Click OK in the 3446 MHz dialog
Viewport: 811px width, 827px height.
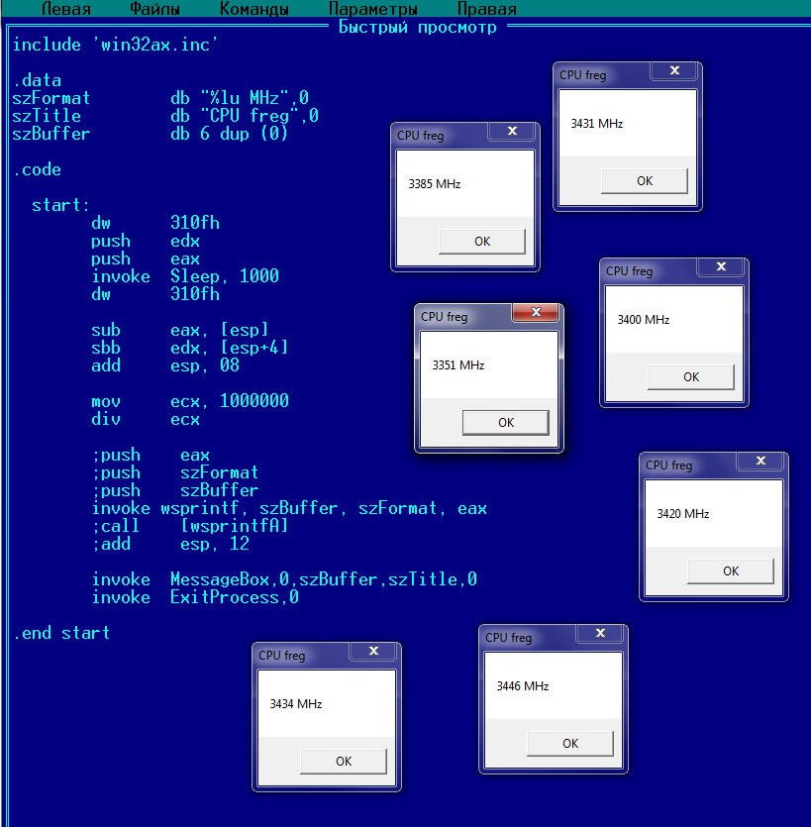[x=570, y=744]
